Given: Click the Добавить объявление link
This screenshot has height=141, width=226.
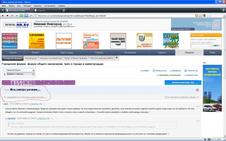Looking at the screenshot, I should point(171,75).
